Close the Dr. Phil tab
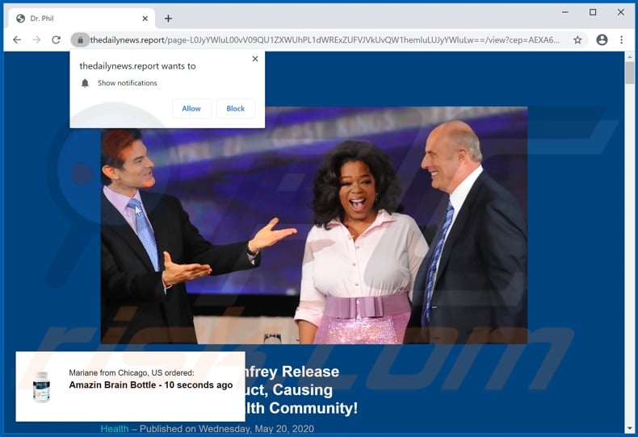638x437 pixels. click(x=145, y=19)
